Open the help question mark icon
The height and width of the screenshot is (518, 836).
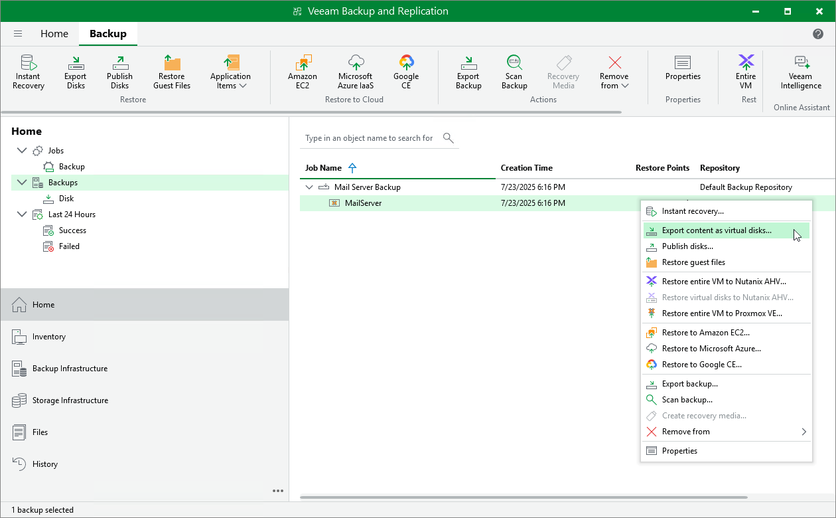pyautogui.click(x=818, y=34)
